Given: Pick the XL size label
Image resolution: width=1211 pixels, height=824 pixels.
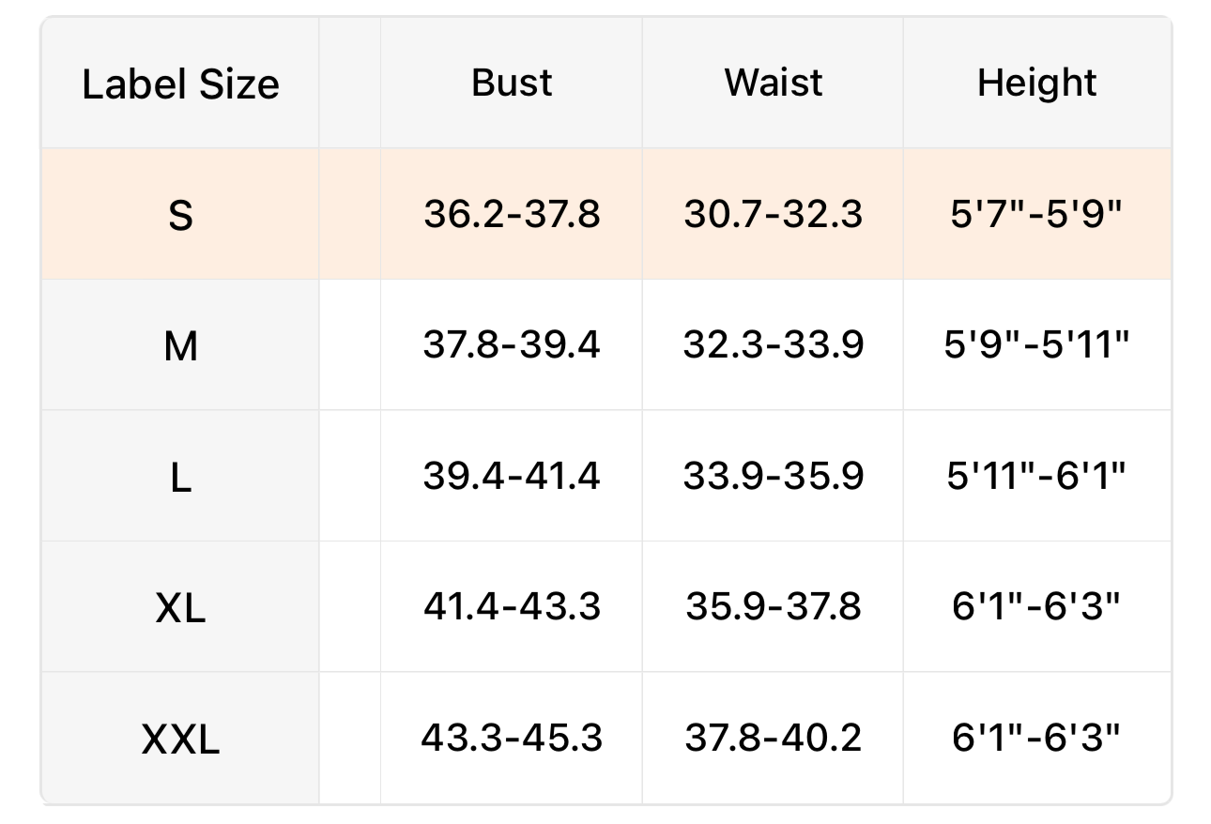Looking at the screenshot, I should click(x=180, y=608).
